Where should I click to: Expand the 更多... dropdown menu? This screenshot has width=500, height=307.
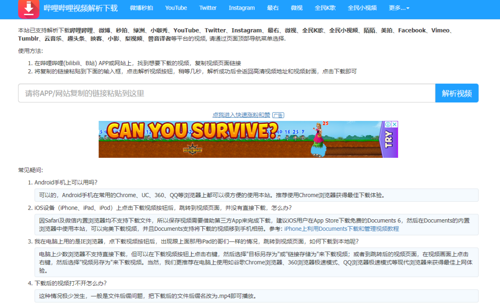(399, 8)
